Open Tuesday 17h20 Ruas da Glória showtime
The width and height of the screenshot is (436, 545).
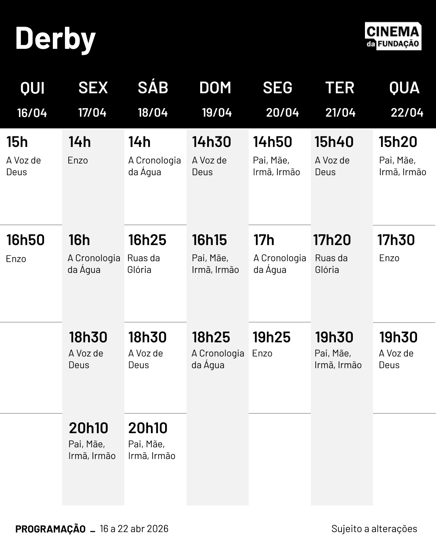click(332, 254)
